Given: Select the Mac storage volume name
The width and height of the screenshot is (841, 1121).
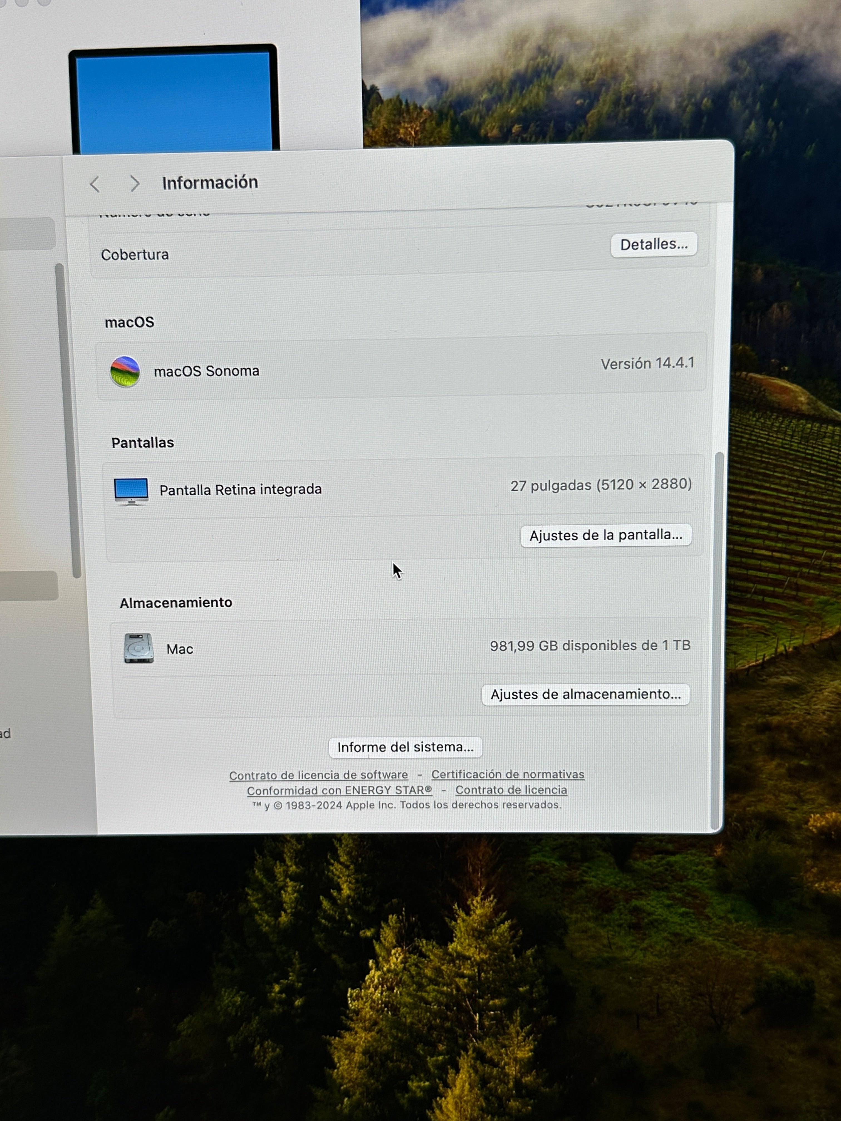Looking at the screenshot, I should 180,649.
